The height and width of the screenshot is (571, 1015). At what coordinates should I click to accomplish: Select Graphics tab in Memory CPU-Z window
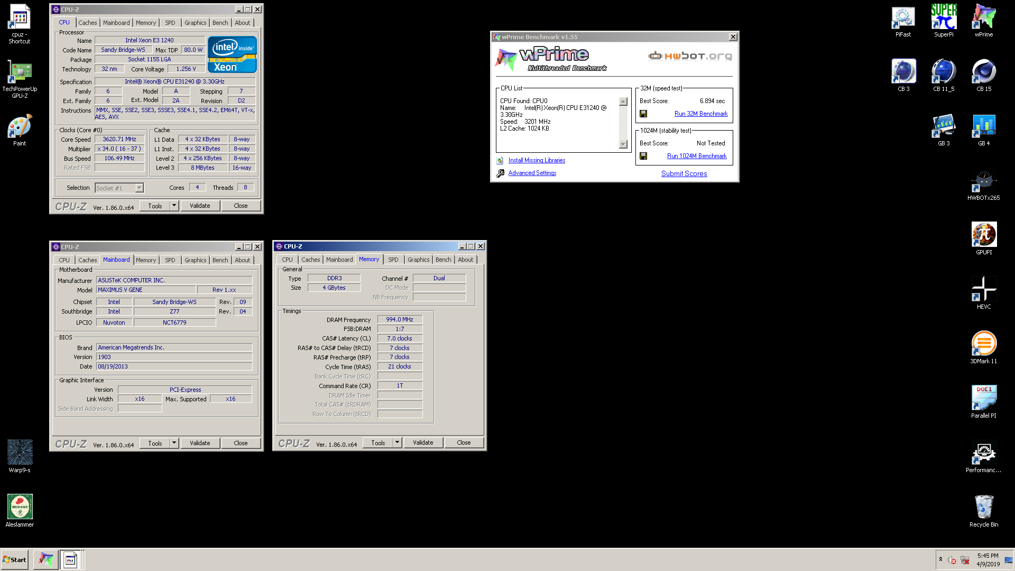418,260
